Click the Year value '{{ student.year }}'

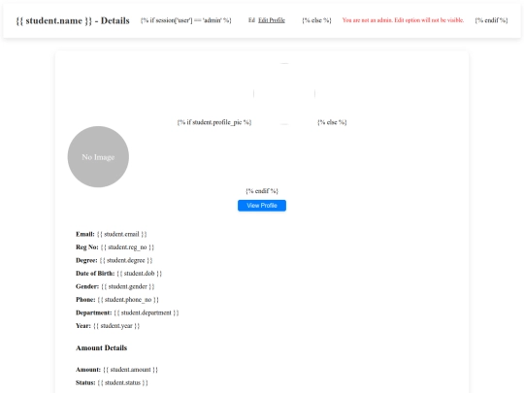point(116,326)
